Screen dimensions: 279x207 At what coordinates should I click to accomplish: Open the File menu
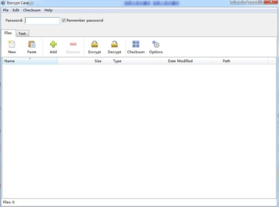click(6, 10)
